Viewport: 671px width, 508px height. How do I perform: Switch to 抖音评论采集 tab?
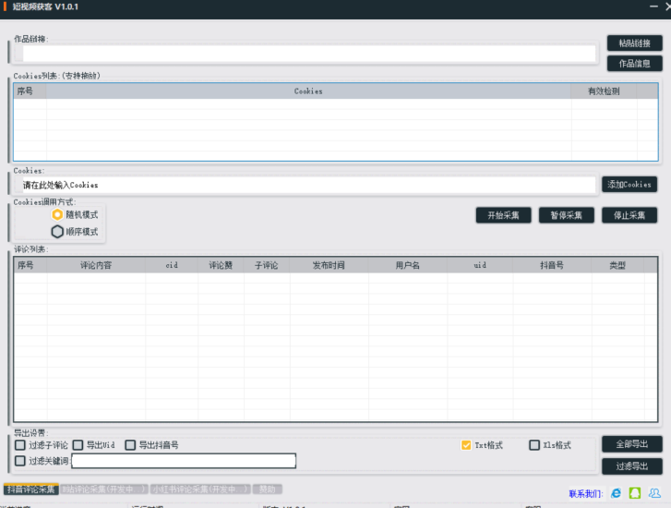pos(30,489)
